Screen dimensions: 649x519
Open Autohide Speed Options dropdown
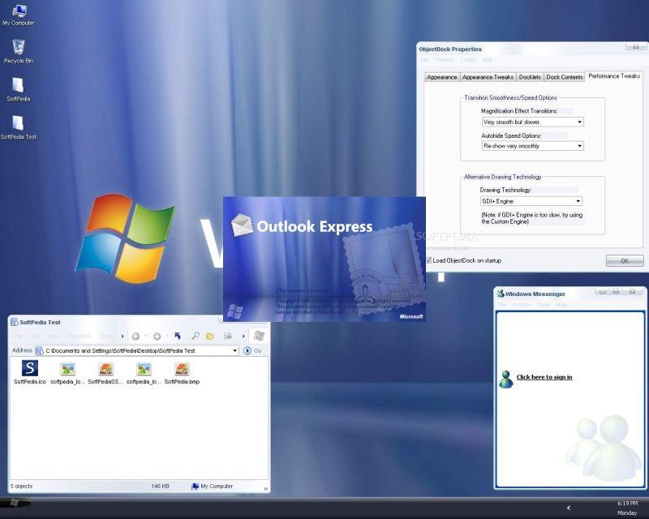(579, 146)
